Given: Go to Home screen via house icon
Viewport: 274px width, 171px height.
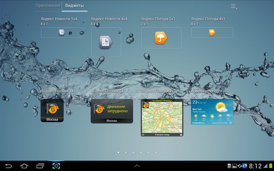Looking at the screenshot, I should point(24,166).
